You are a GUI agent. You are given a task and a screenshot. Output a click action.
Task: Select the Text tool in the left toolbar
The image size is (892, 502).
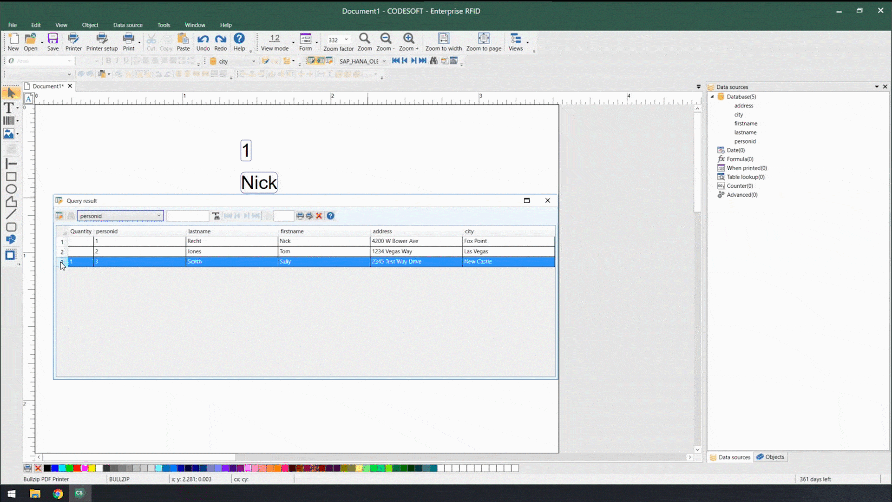[9, 108]
